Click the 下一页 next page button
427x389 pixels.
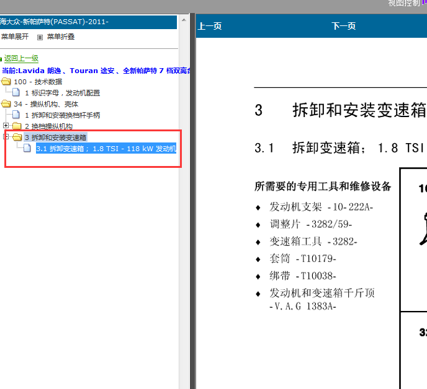click(x=343, y=27)
